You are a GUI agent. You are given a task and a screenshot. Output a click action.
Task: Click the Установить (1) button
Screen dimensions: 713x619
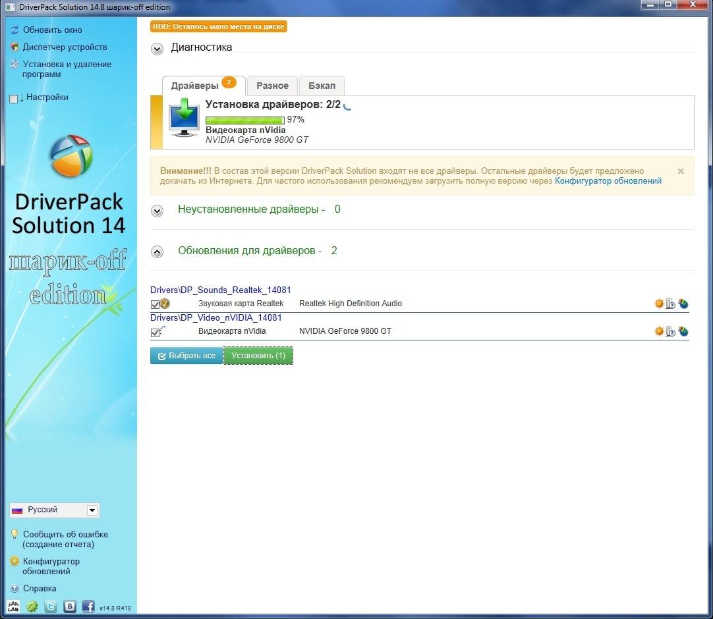tap(258, 356)
